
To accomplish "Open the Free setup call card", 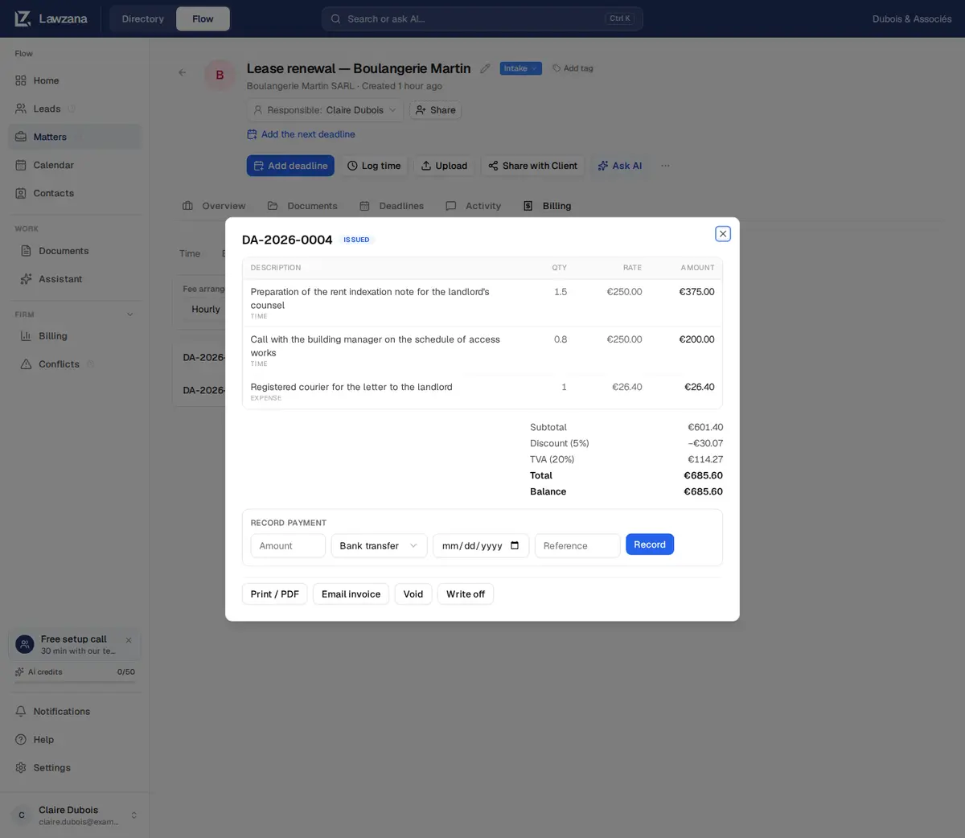I will point(74,645).
